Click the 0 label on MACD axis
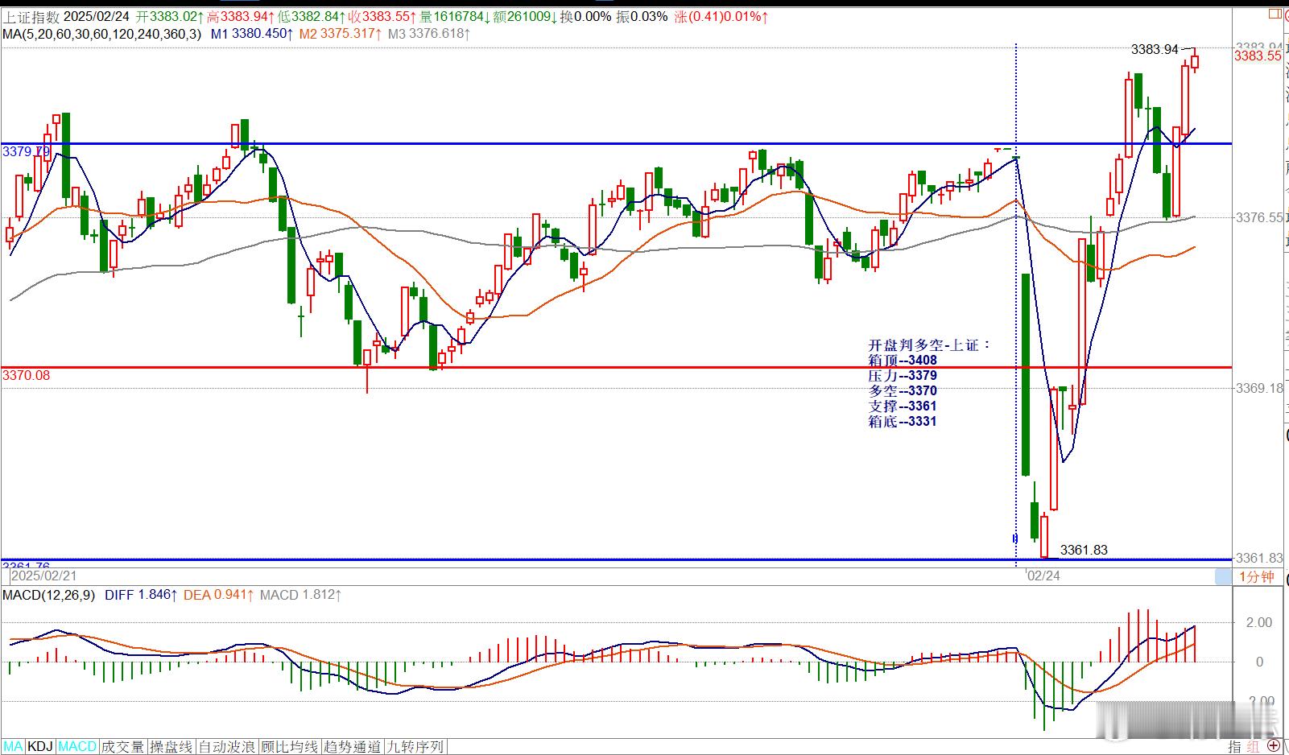1289x755 pixels. [1260, 662]
